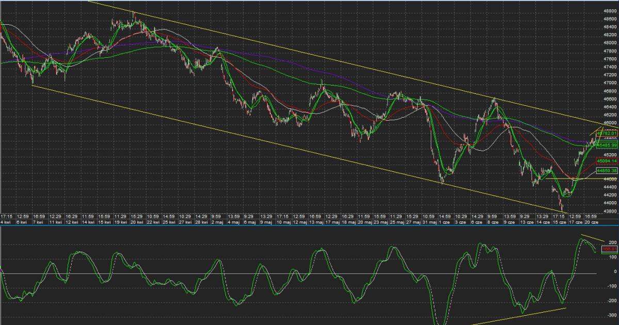The width and height of the screenshot is (619, 325).
Task: Select the 20 kwi date on time axis
Action: 137,222
